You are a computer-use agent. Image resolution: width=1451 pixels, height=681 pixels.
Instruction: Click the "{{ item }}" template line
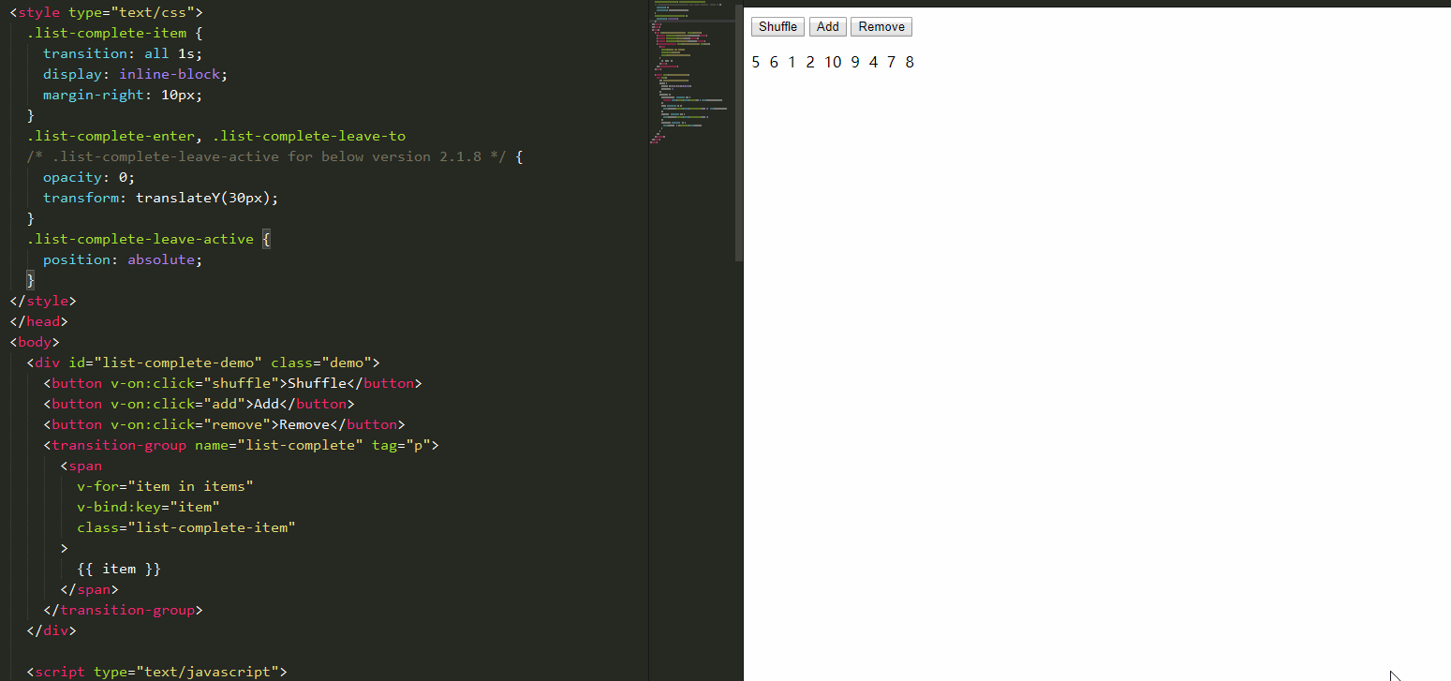click(119, 569)
